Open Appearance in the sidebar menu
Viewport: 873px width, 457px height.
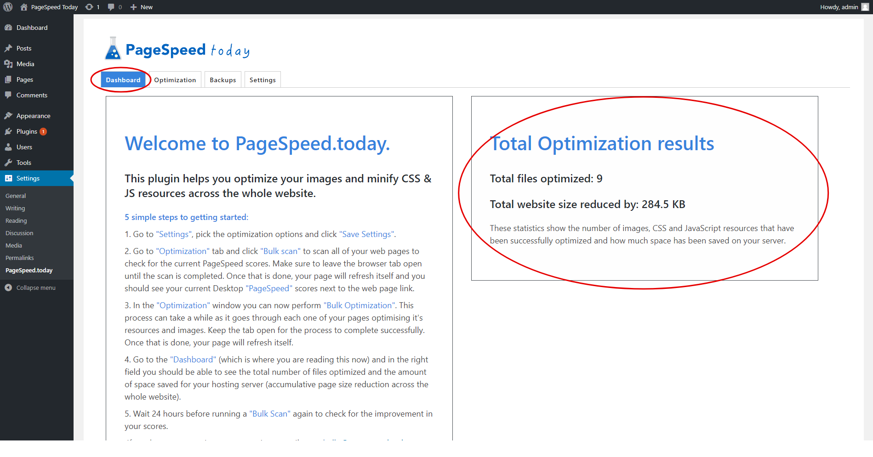(x=34, y=116)
